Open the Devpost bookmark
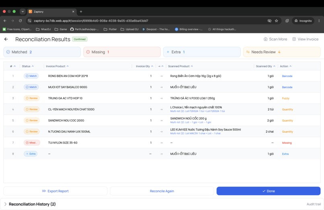Image resolution: width=324 pixels, height=210 pixels. point(156,29)
